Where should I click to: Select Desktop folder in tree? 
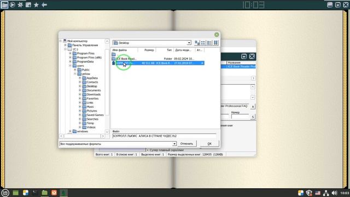click(x=92, y=86)
